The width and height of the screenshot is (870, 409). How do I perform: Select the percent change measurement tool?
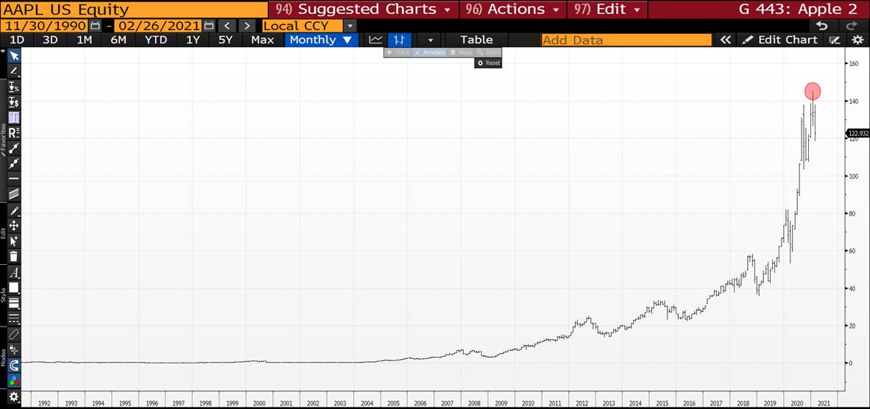click(14, 88)
